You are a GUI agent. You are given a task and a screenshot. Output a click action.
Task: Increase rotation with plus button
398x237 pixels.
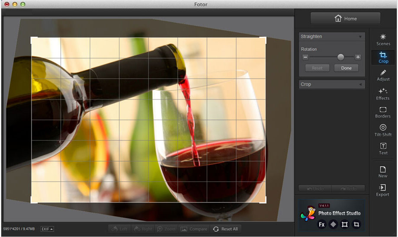click(x=358, y=57)
